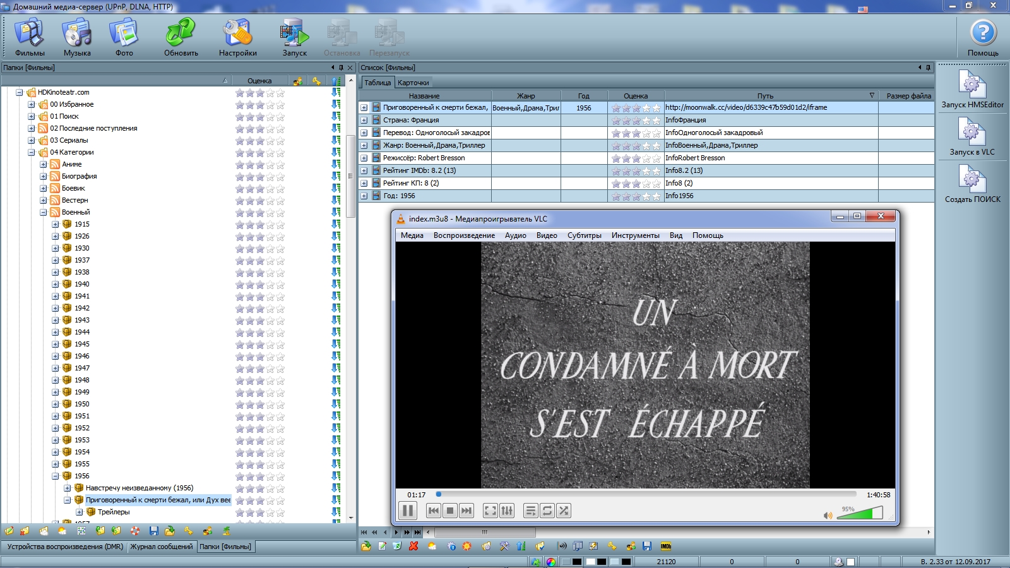
Task: Pause playback in VLC player
Action: pyautogui.click(x=408, y=511)
